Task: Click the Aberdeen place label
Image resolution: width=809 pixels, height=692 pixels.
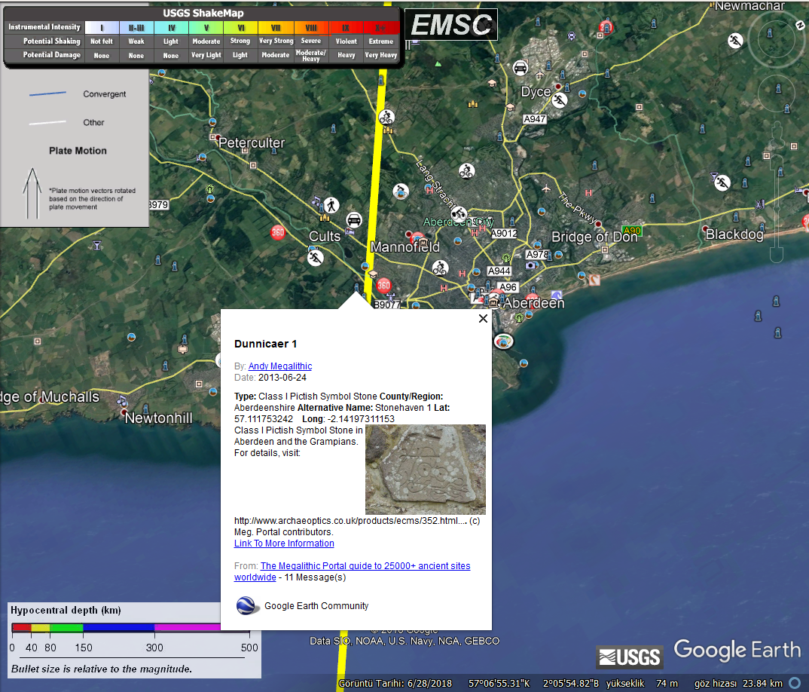Action: tap(533, 302)
